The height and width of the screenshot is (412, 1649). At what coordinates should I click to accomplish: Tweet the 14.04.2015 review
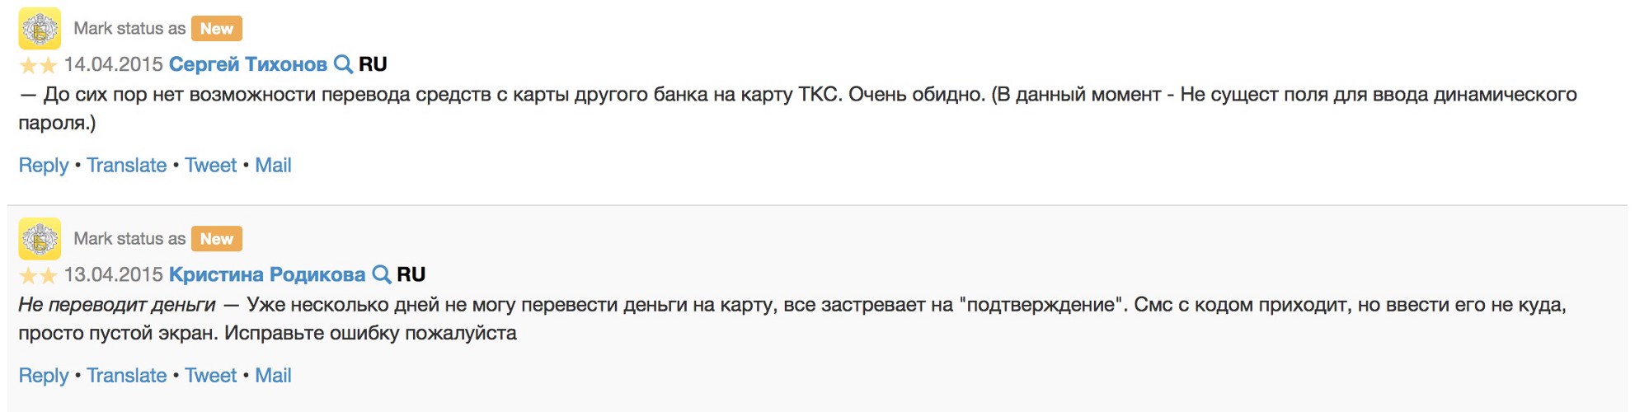tap(210, 166)
